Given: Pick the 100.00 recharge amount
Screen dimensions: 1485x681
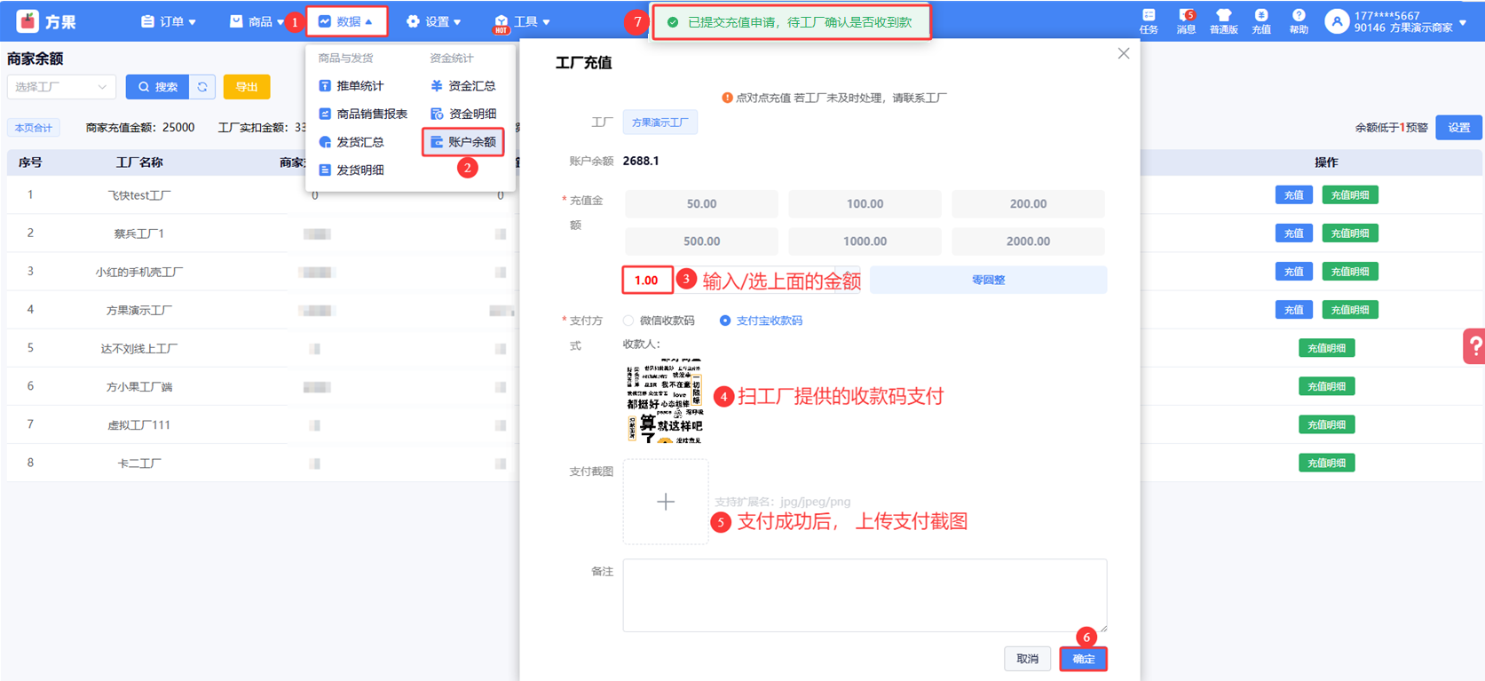Looking at the screenshot, I should click(865, 203).
